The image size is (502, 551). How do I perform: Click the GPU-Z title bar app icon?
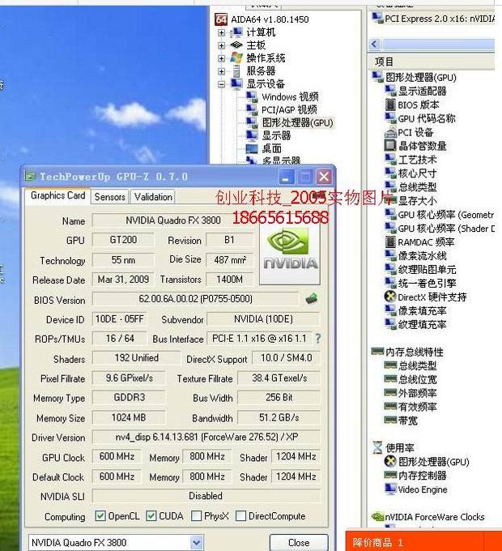(31, 177)
